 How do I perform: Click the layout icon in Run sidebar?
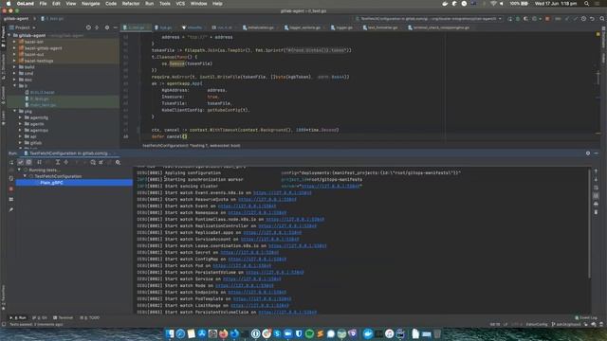point(11,199)
